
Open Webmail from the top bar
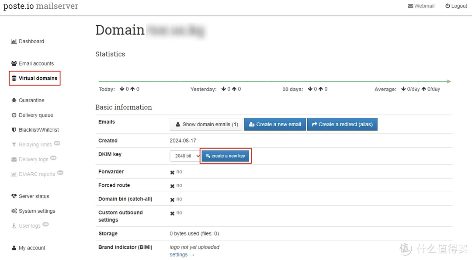point(421,6)
